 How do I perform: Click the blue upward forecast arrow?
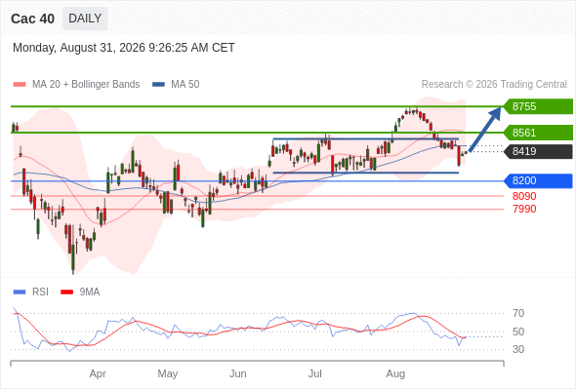pos(485,129)
